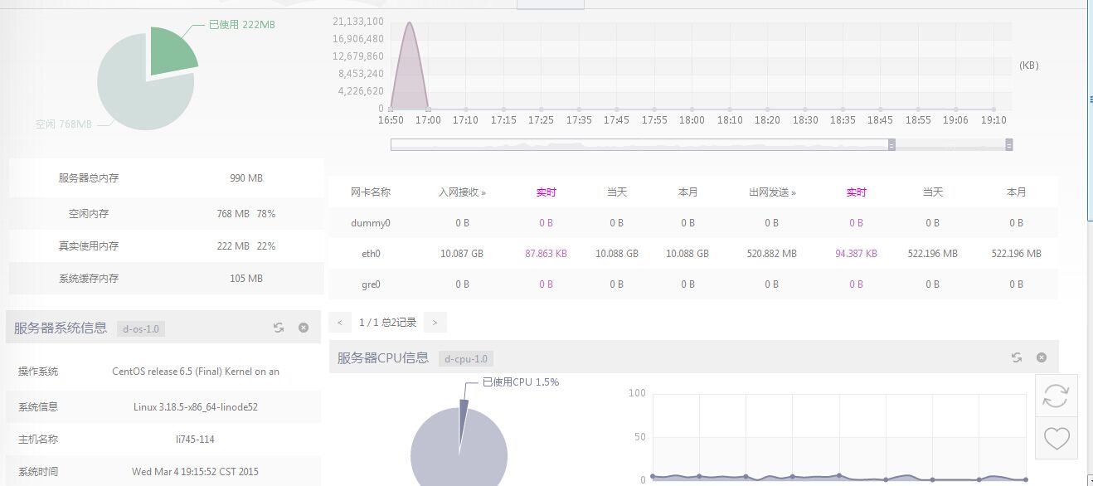Viewport: 1093px width, 486px height.
Task: Click the d-cpu-1.0 version tag
Action: coord(465,359)
